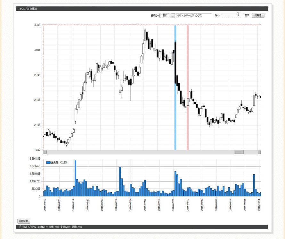Image resolution: width=285 pixels, height=239 pixels.
Task: Click the 拡大 label beside the zoom slider
Action: click(247, 15)
